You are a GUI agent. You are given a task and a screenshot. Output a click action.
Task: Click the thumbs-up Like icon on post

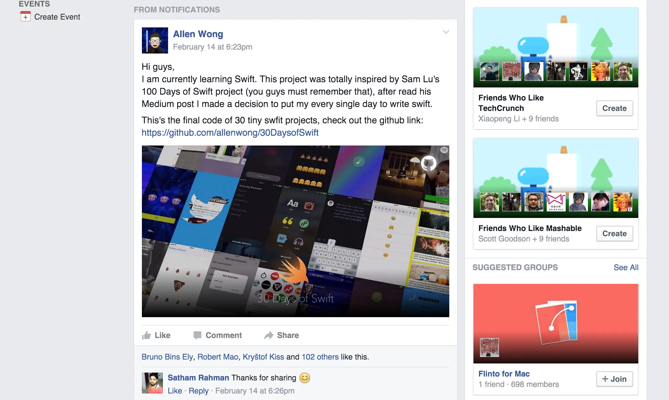[x=146, y=335]
